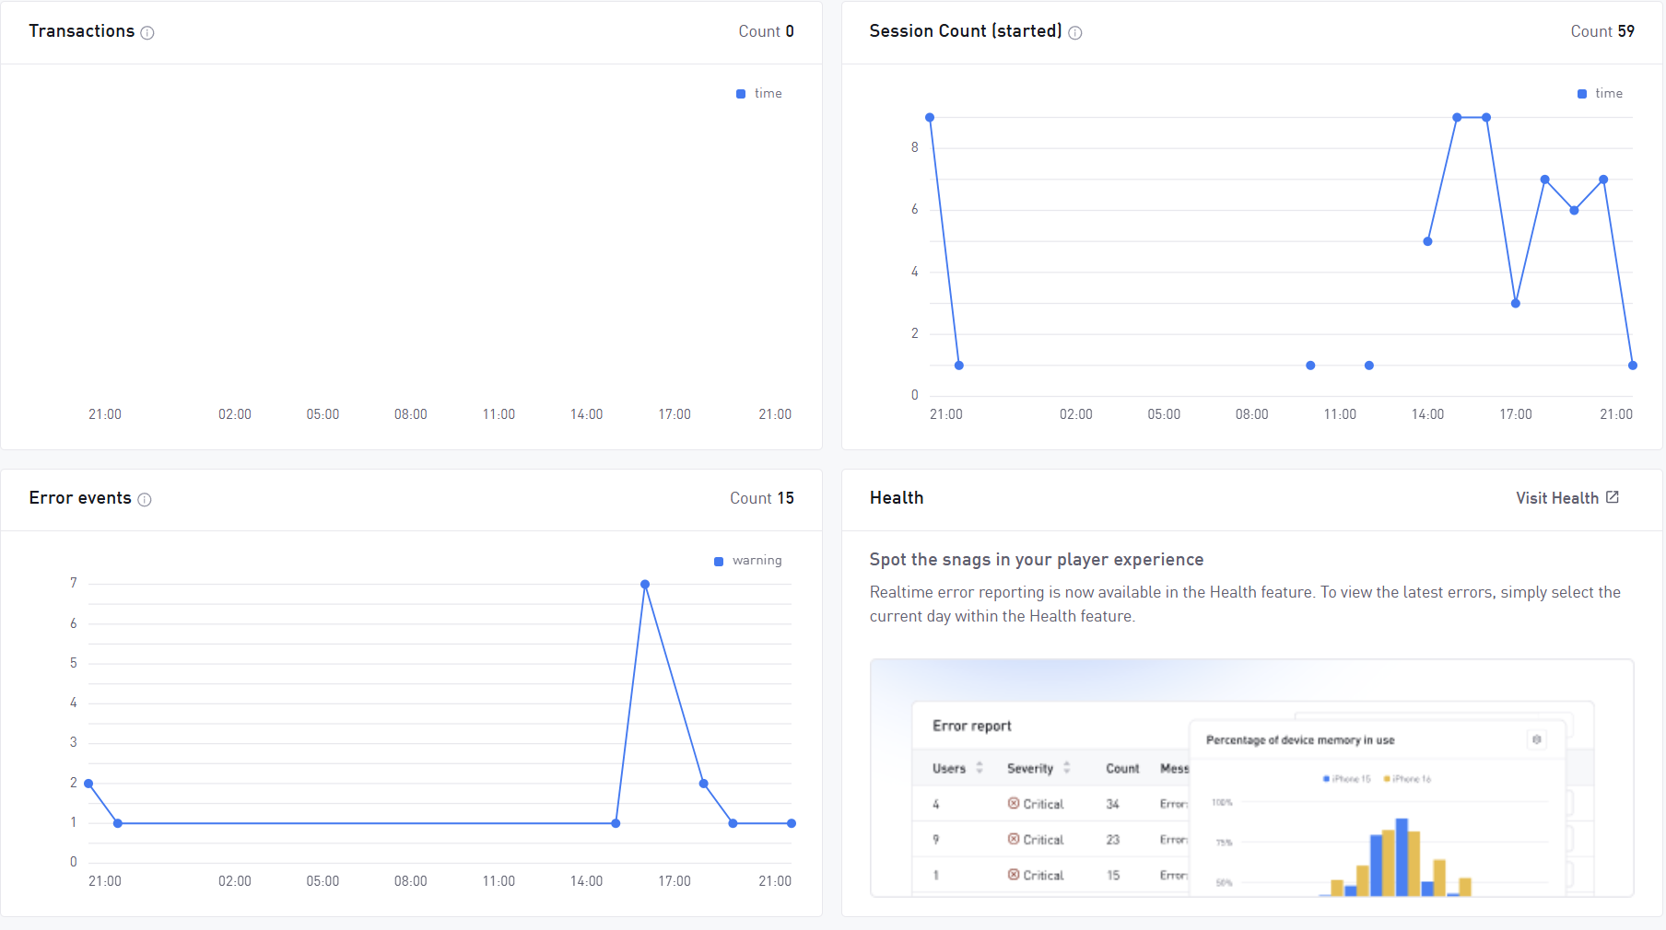Click the Session Count info icon
This screenshot has height=930, width=1666.
(x=1075, y=33)
